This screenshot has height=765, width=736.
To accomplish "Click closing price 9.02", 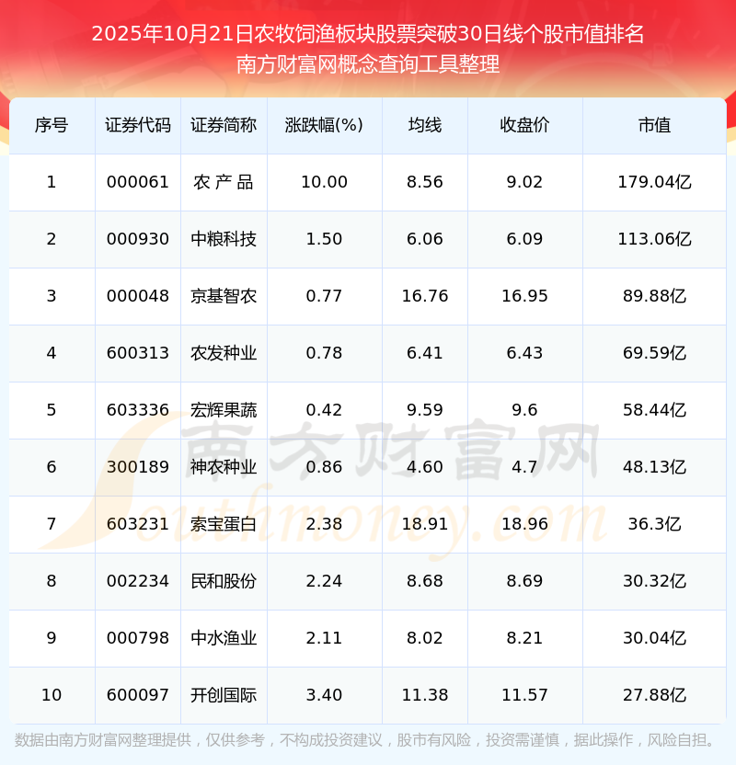I will click(x=524, y=182).
